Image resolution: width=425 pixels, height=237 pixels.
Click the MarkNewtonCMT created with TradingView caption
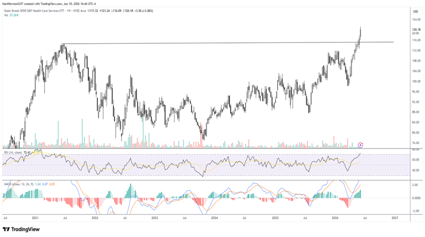point(49,4)
